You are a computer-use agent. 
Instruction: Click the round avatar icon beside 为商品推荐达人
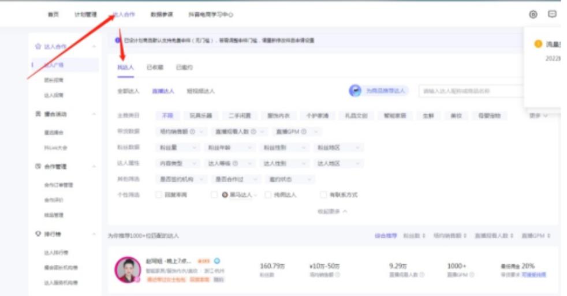(x=355, y=91)
